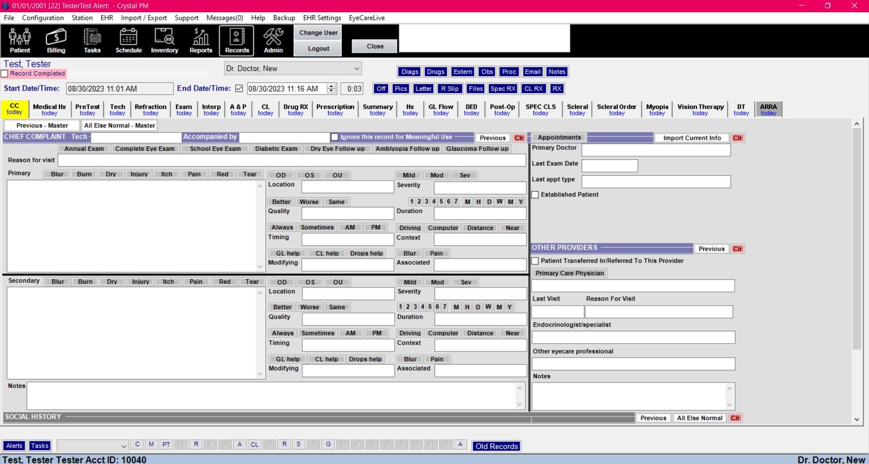The image size is (869, 464).
Task: Open the Inventory module icon
Action: click(x=164, y=41)
